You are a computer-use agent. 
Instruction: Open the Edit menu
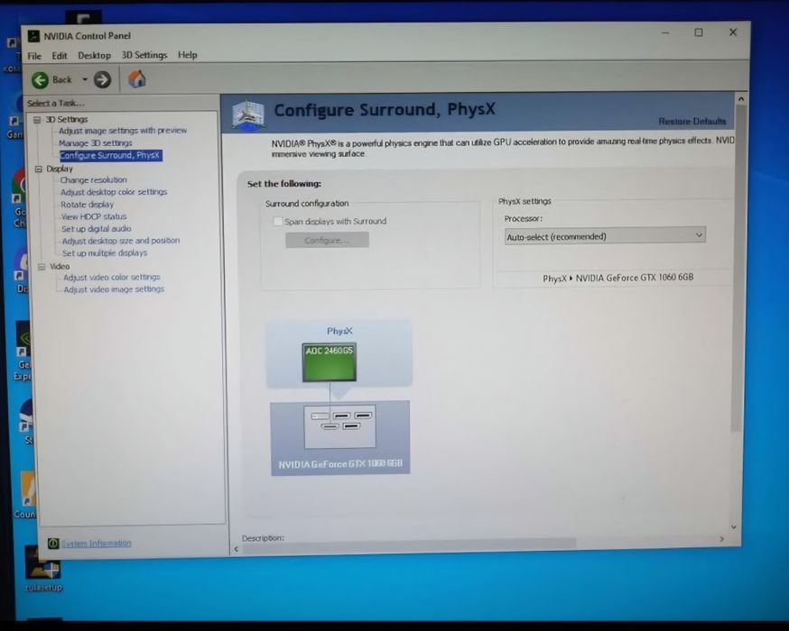tap(60, 56)
